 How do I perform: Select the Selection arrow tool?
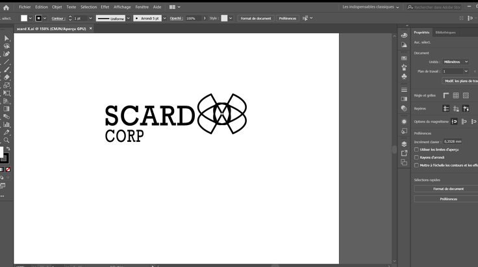[x=6, y=38]
